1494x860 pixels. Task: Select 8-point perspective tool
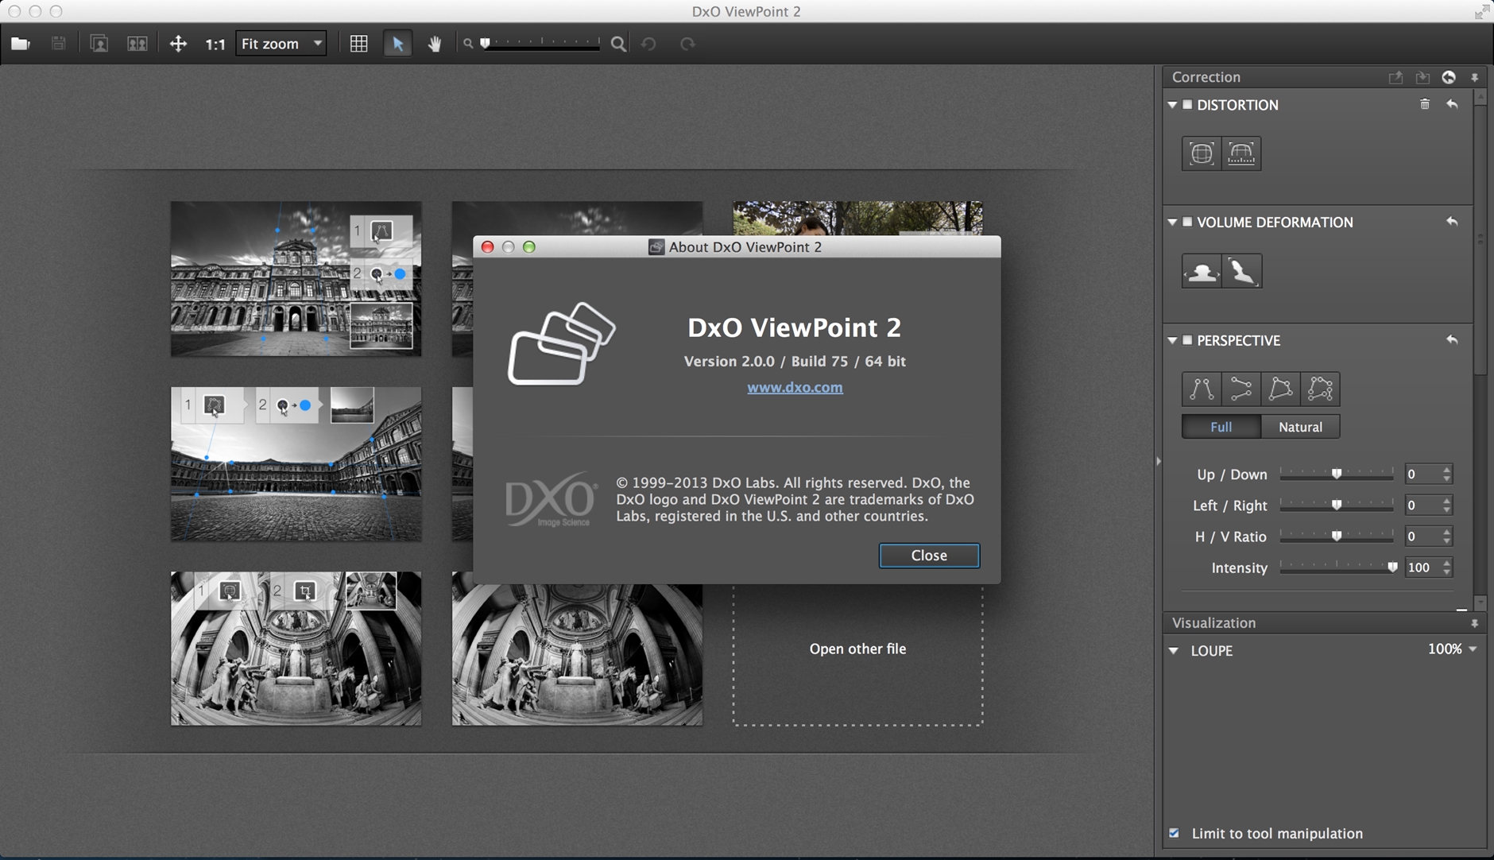tap(1321, 389)
